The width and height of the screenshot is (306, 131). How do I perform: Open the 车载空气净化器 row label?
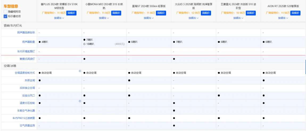[26, 111]
